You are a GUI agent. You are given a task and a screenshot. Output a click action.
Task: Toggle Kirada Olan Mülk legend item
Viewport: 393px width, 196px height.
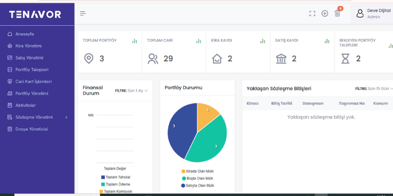click(197, 171)
